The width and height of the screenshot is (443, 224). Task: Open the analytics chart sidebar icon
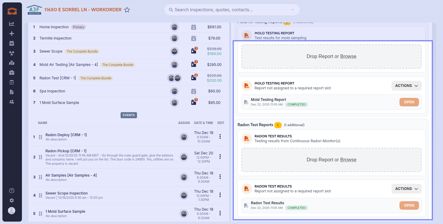click(x=12, y=24)
